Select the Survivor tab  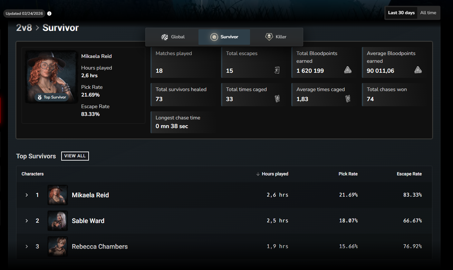(x=224, y=37)
